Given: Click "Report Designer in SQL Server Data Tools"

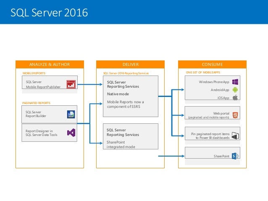Looking at the screenshot, I should pos(41,133).
